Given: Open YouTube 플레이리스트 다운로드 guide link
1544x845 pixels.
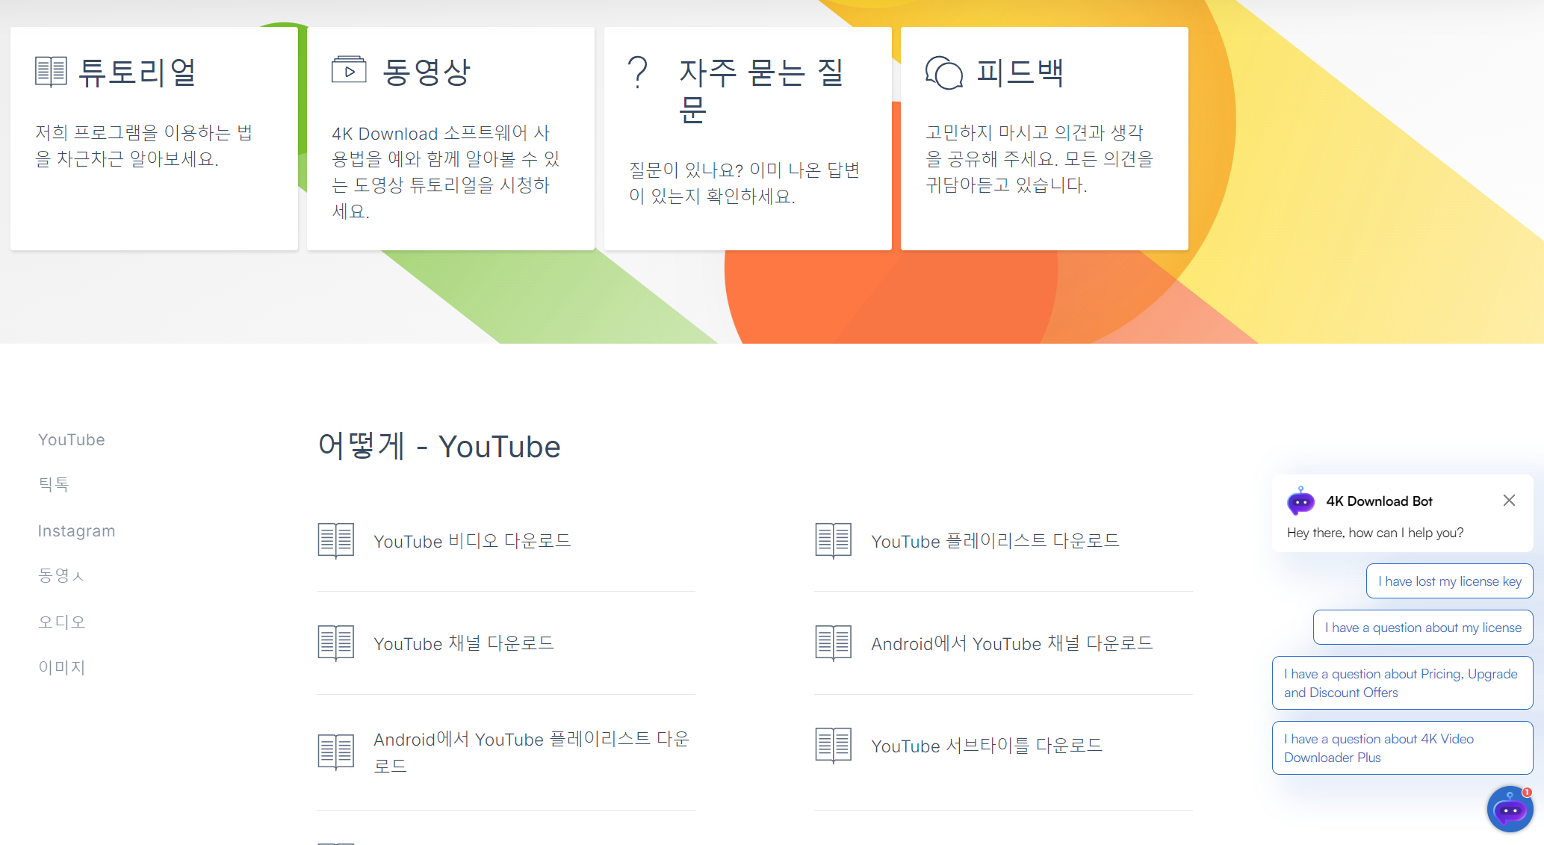Looking at the screenshot, I should pos(995,541).
